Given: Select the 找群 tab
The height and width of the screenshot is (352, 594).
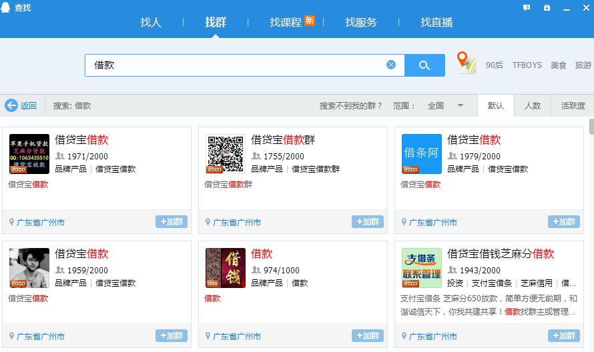Looking at the screenshot, I should [216, 22].
